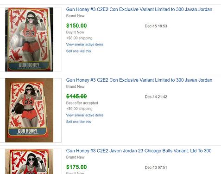The width and height of the screenshot is (221, 174).
Task: View similar active items for $145.00 listing
Action: tap(85, 115)
